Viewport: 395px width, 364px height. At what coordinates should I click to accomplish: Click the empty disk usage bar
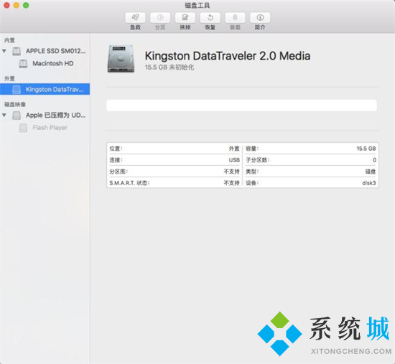click(x=241, y=106)
